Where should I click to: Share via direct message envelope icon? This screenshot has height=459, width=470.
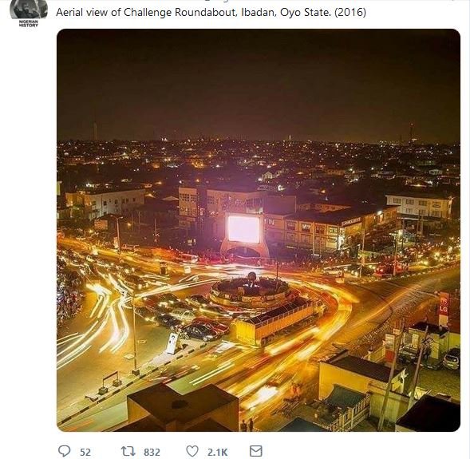[x=256, y=451]
